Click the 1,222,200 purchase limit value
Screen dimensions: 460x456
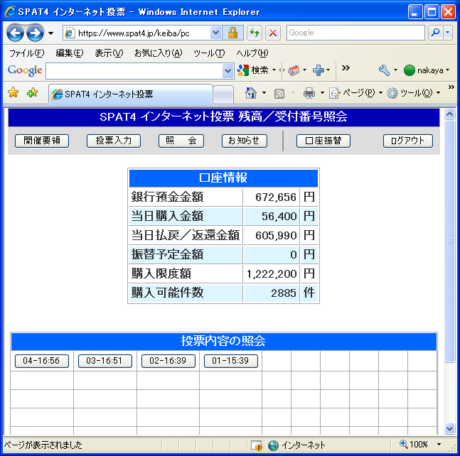click(272, 274)
